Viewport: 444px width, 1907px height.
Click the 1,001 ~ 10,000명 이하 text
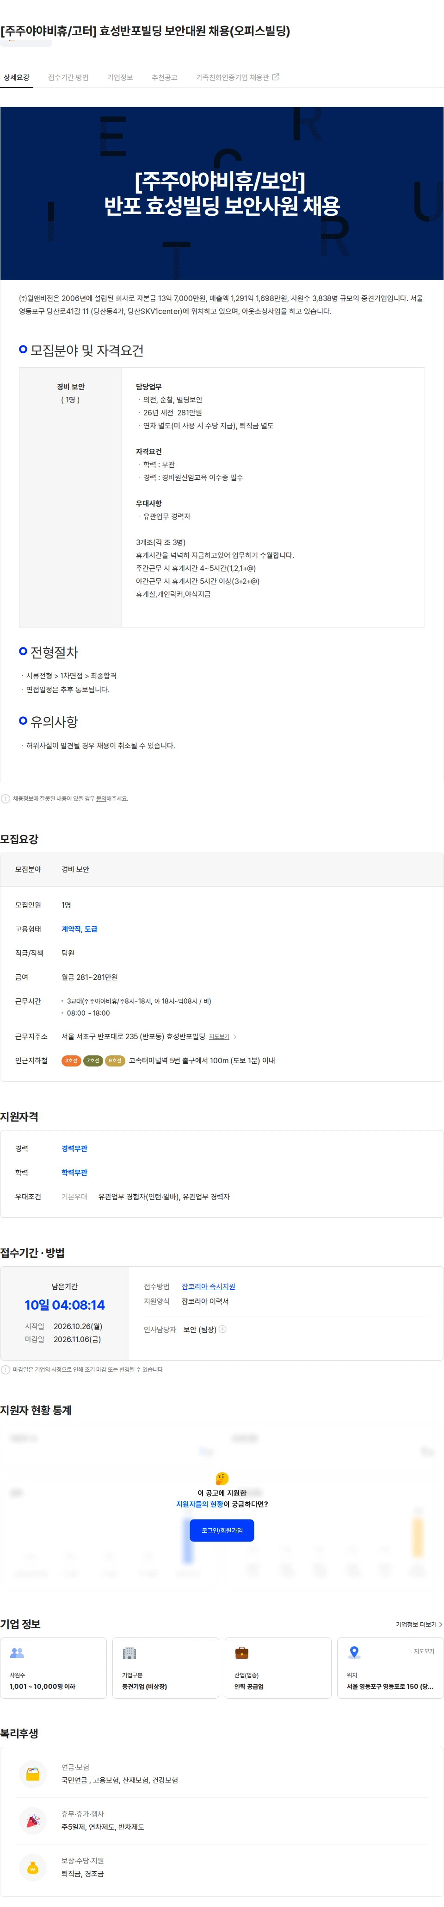coord(42,1687)
